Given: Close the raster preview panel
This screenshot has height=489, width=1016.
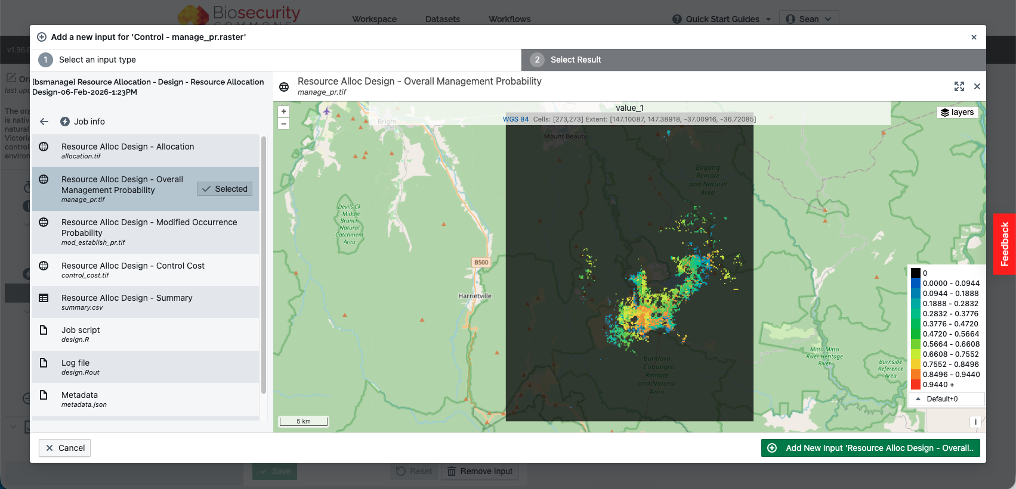Looking at the screenshot, I should click(977, 86).
